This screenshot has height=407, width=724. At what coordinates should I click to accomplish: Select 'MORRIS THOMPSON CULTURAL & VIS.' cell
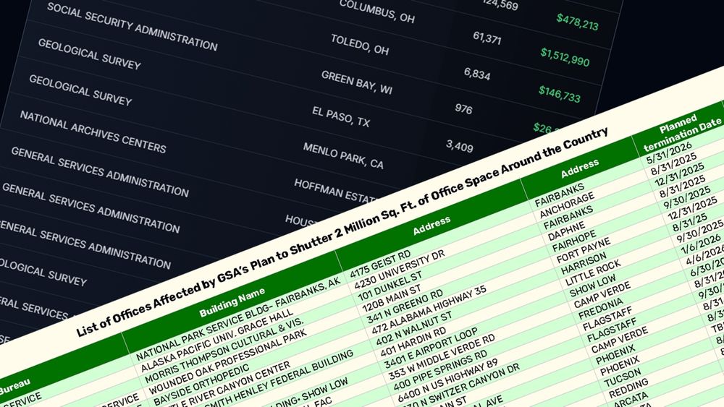click(x=224, y=350)
